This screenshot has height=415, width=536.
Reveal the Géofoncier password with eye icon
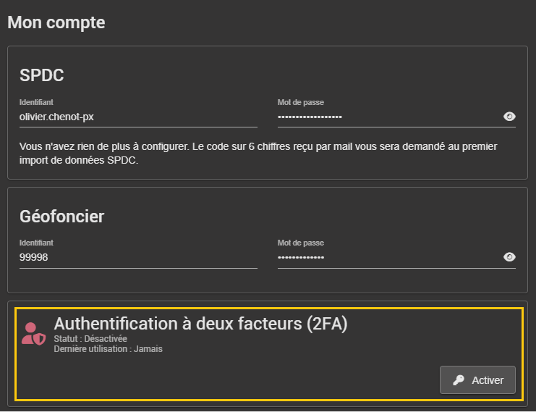[x=509, y=257]
